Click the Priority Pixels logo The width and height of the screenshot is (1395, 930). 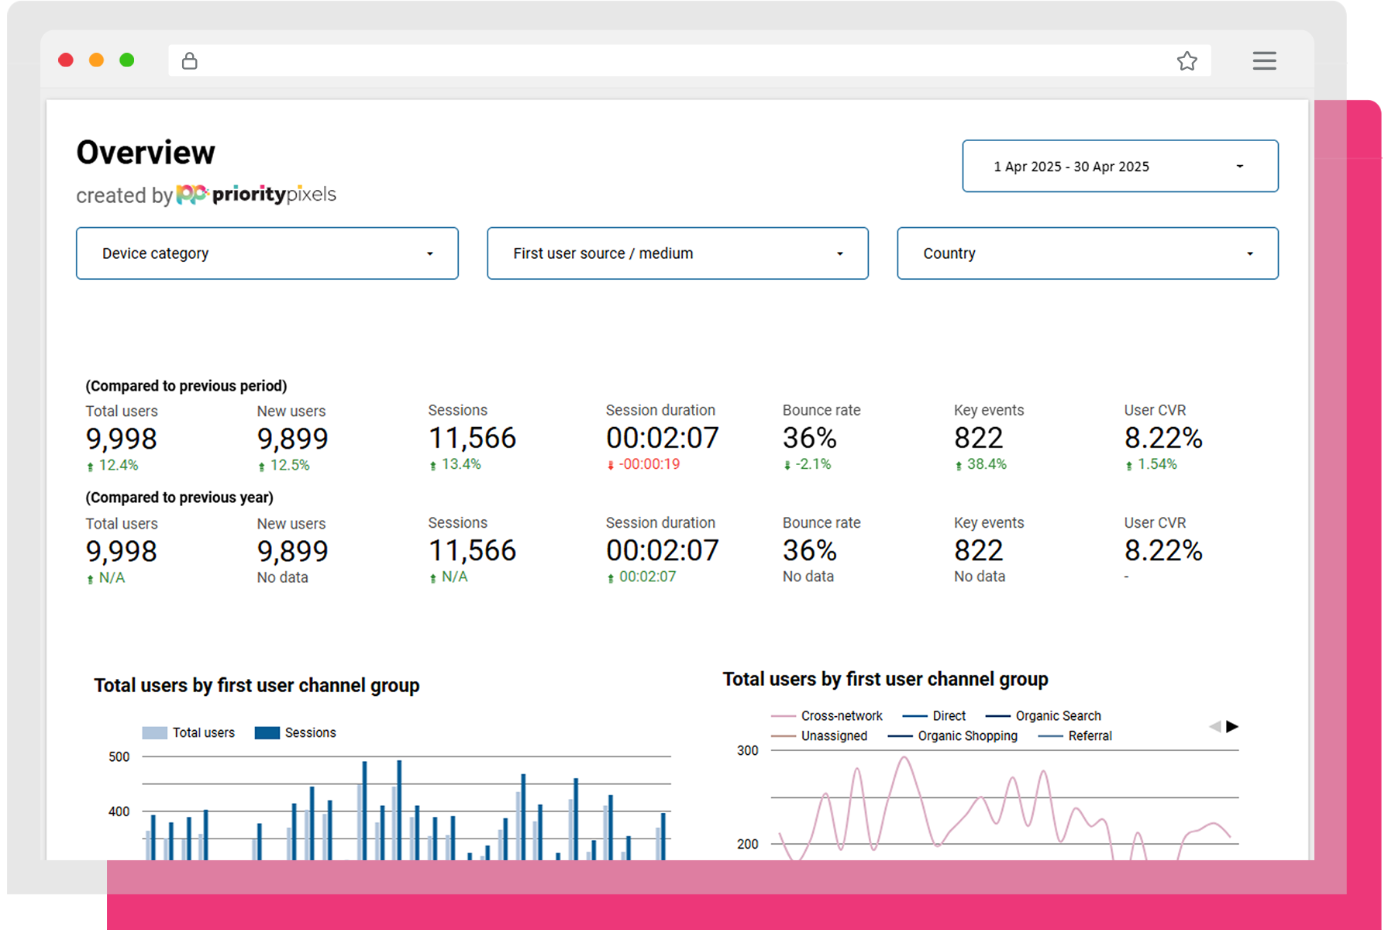coord(257,194)
